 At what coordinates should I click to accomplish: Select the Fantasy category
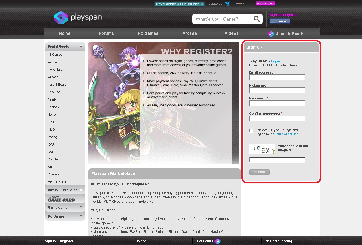click(x=54, y=107)
